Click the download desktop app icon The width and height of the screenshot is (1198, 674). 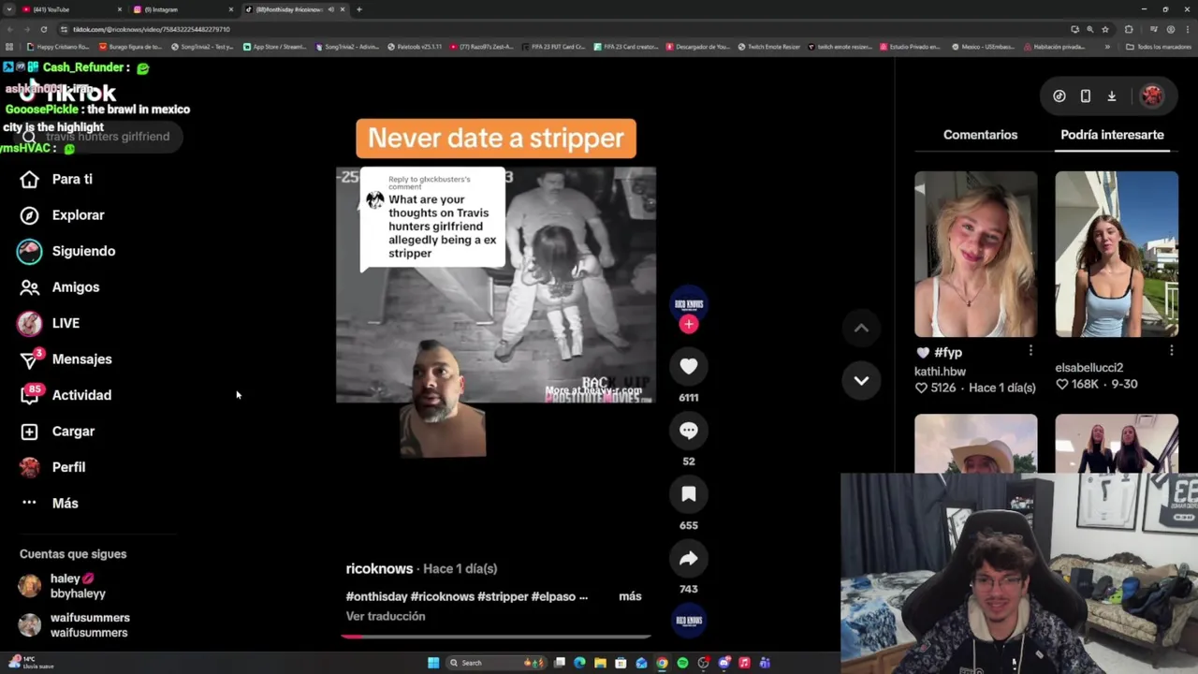click(1112, 96)
